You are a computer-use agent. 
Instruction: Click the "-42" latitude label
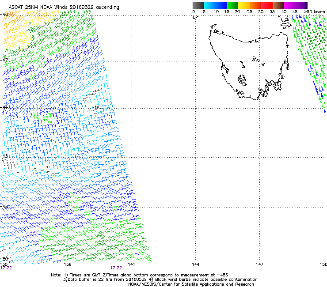pos(4,60)
